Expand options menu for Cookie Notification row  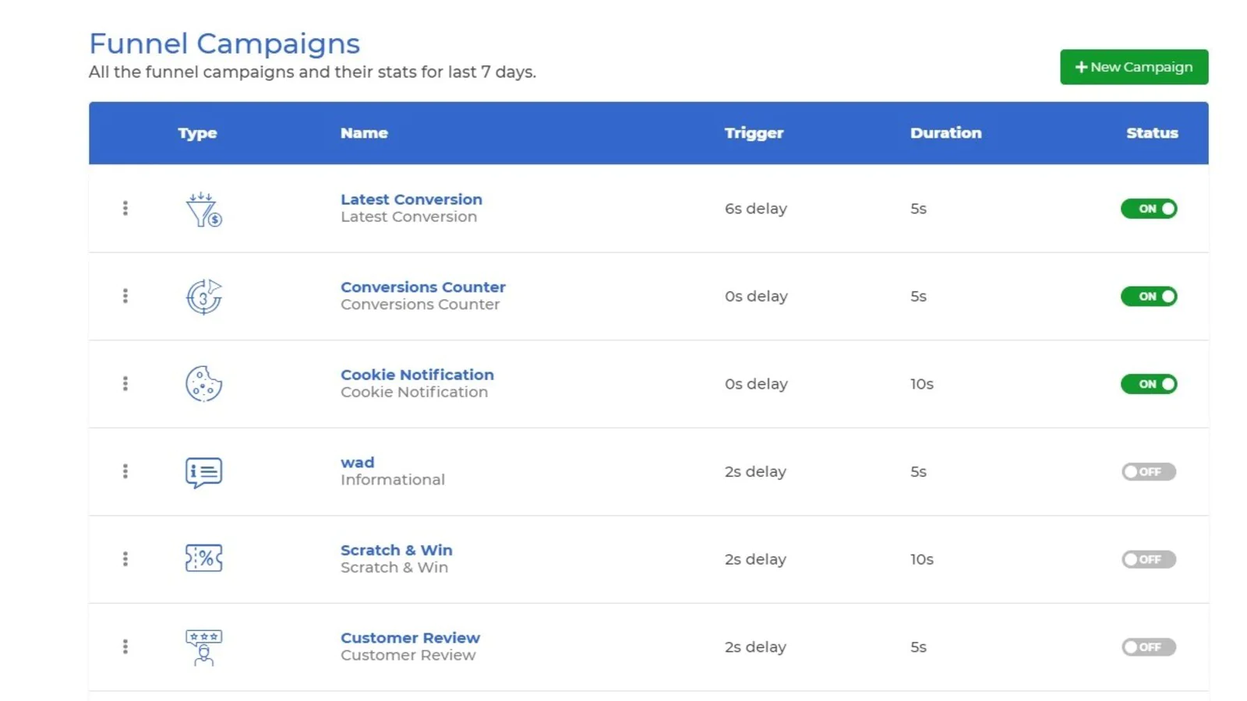click(x=125, y=384)
